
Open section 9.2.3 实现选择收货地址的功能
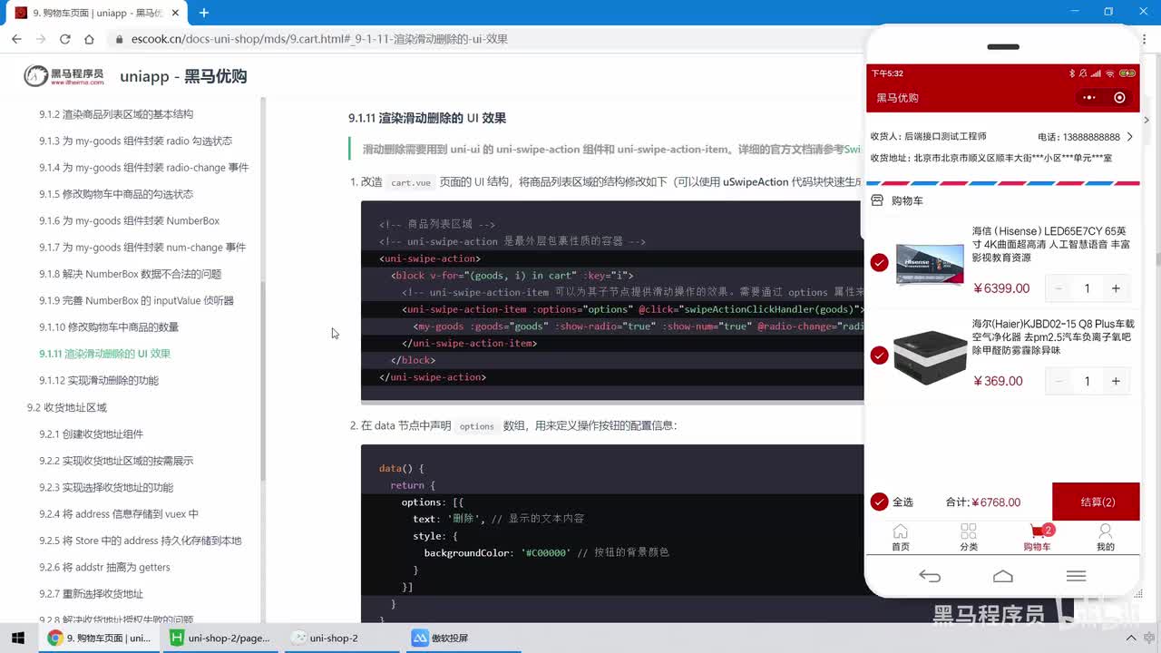106,487
